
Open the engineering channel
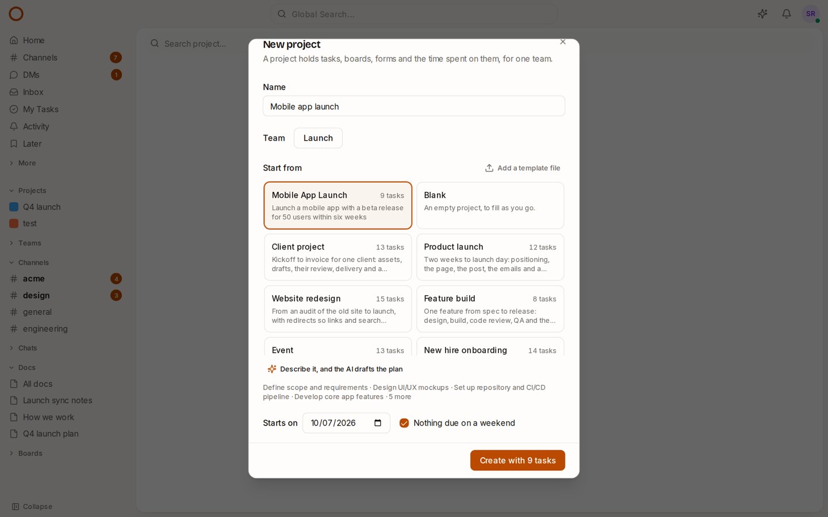tap(66, 329)
